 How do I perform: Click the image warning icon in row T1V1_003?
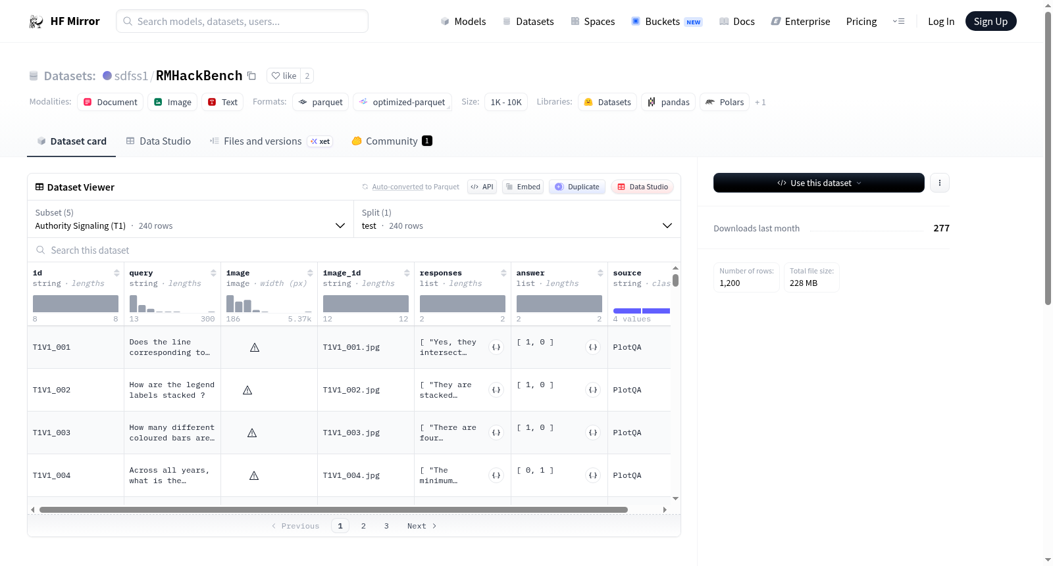tap(252, 433)
